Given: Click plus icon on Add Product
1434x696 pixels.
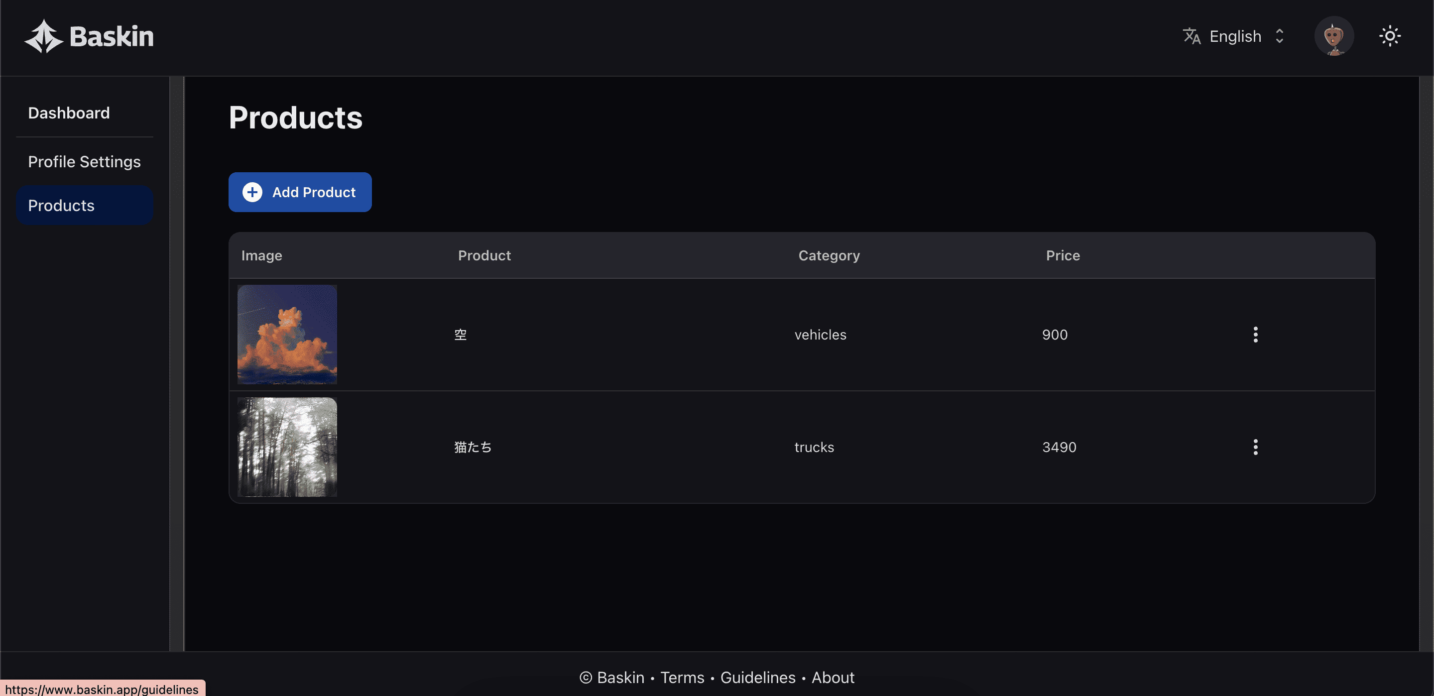Looking at the screenshot, I should (x=252, y=192).
